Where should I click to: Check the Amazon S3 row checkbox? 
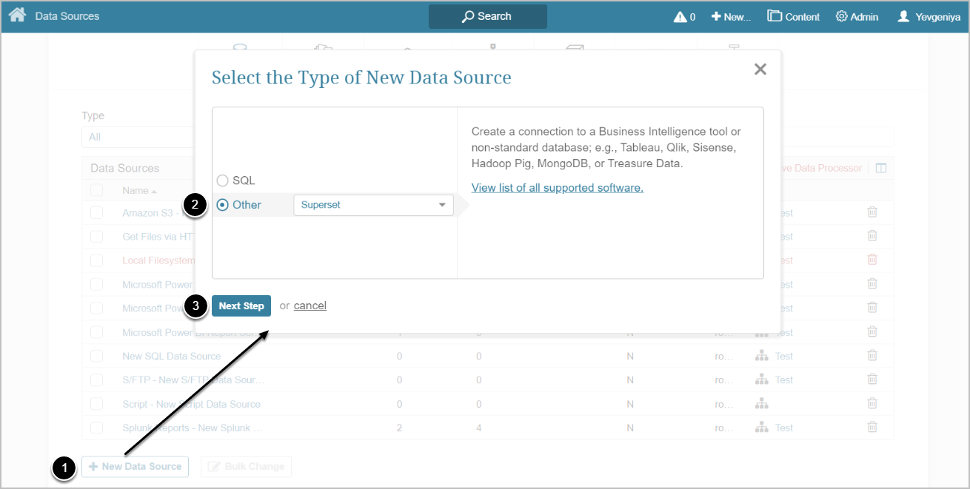[97, 213]
